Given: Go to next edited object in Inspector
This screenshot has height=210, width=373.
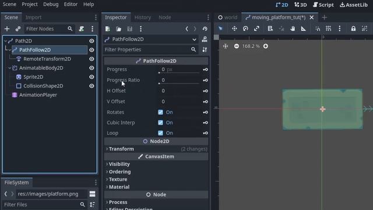Looking at the screenshot, I should (x=195, y=29).
